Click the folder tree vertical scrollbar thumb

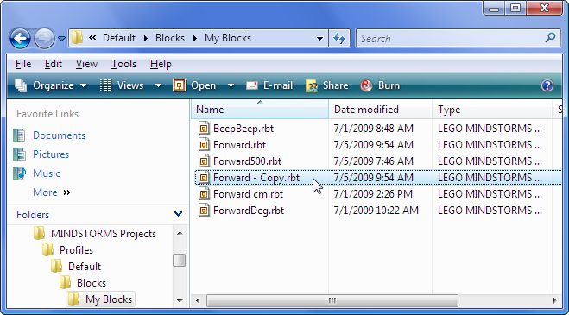point(180,261)
